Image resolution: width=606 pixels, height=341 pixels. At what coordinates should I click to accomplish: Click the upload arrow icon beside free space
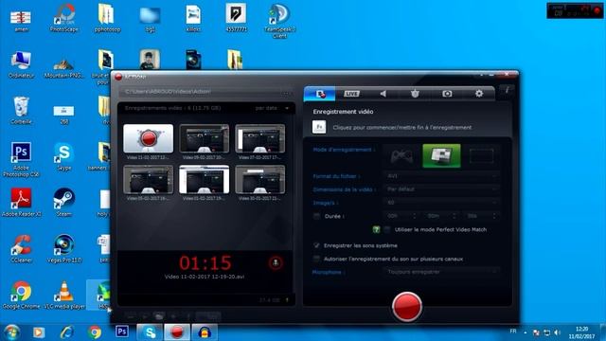[287, 300]
